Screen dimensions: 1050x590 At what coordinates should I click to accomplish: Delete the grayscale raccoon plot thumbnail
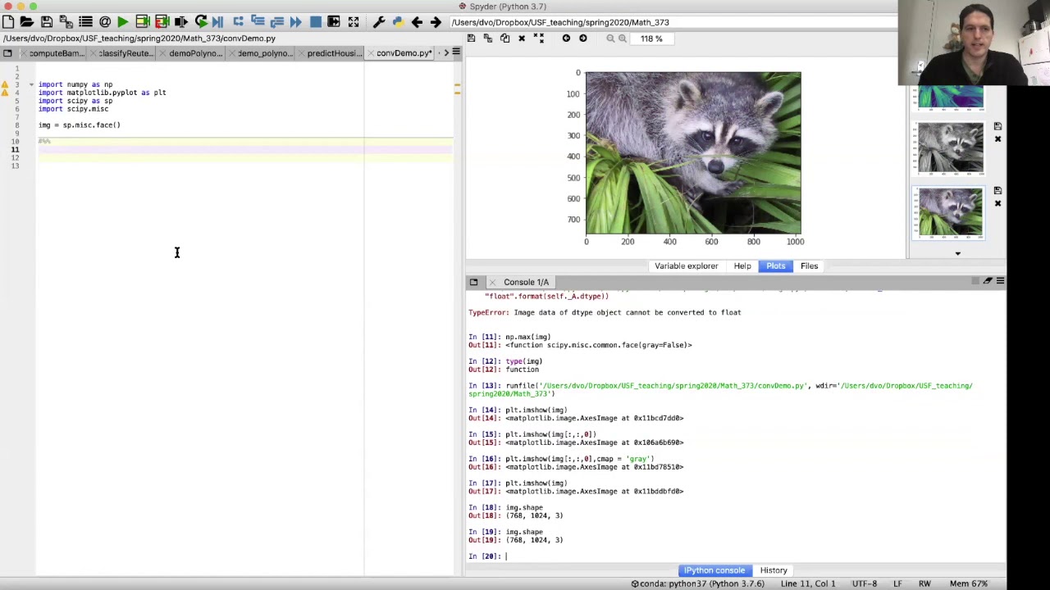(x=997, y=140)
